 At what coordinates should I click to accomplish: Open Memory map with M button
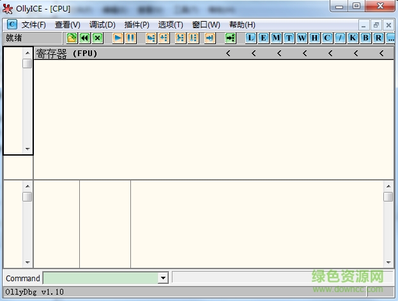pos(276,38)
